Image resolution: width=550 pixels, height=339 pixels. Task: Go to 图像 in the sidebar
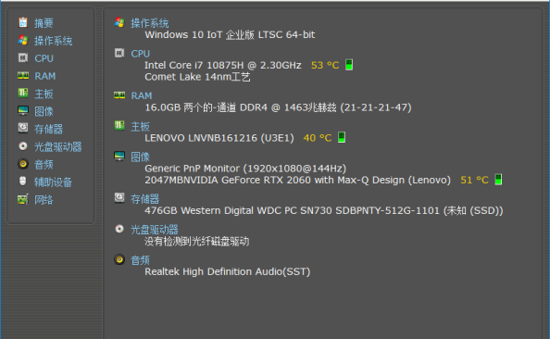44,111
